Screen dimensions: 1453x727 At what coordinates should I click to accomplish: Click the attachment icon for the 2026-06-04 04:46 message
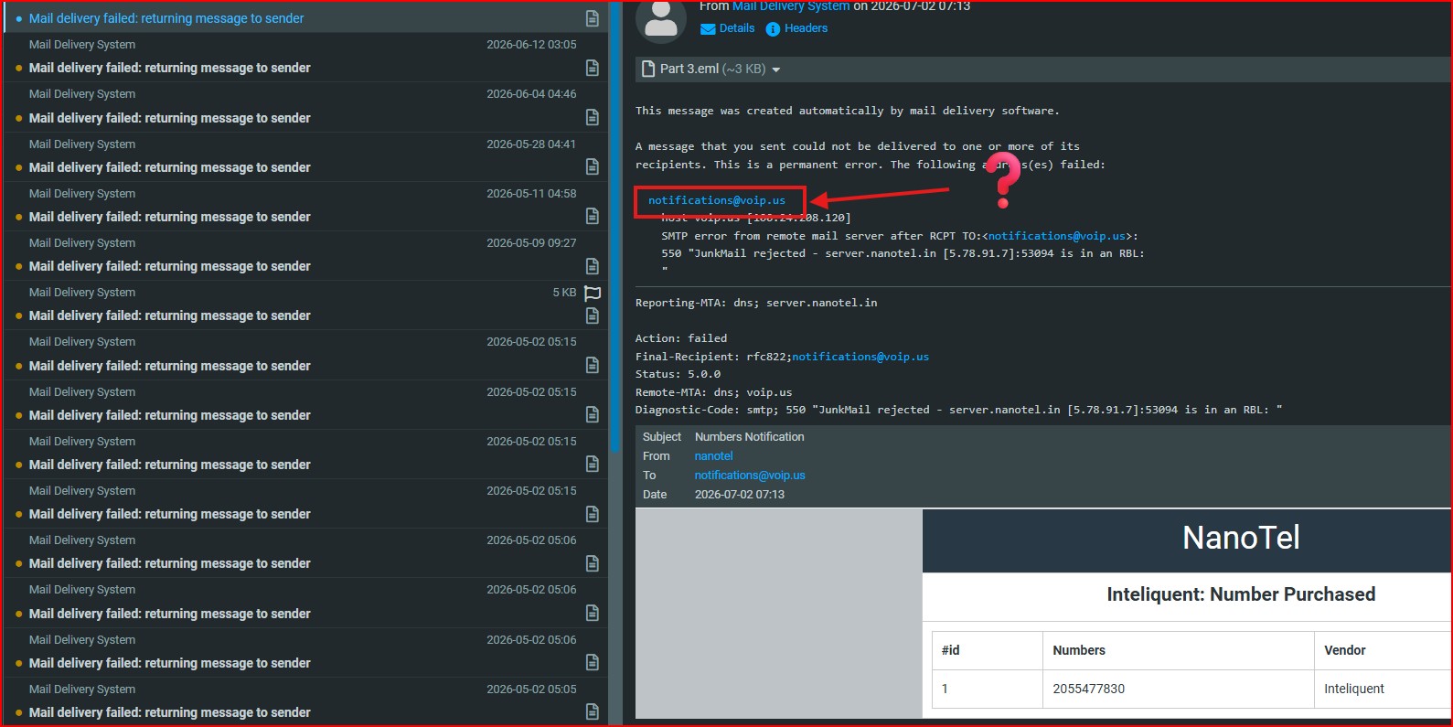click(593, 117)
